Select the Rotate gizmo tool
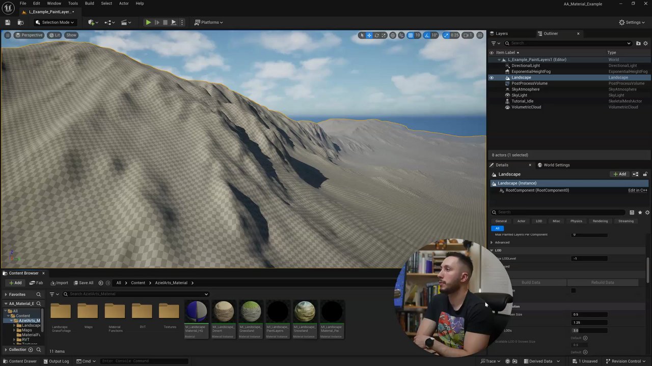 point(377,35)
